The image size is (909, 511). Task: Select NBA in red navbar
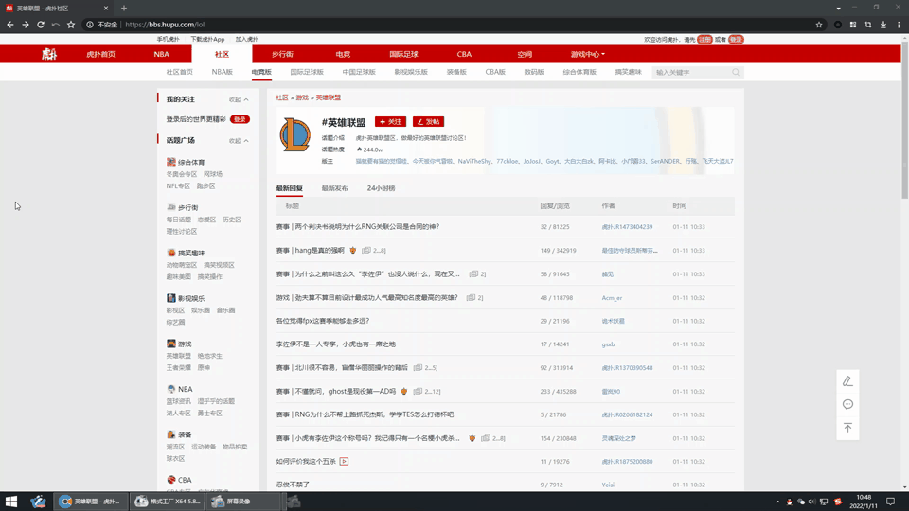(x=161, y=54)
